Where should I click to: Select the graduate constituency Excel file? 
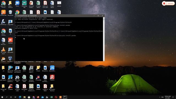coord(31,78)
